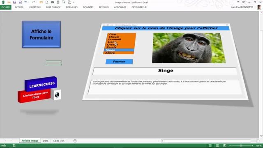Select Lion in the animal list

coord(111,42)
